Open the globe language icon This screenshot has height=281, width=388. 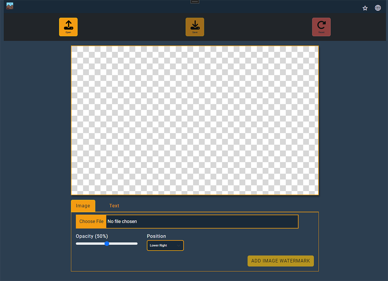[x=378, y=8]
